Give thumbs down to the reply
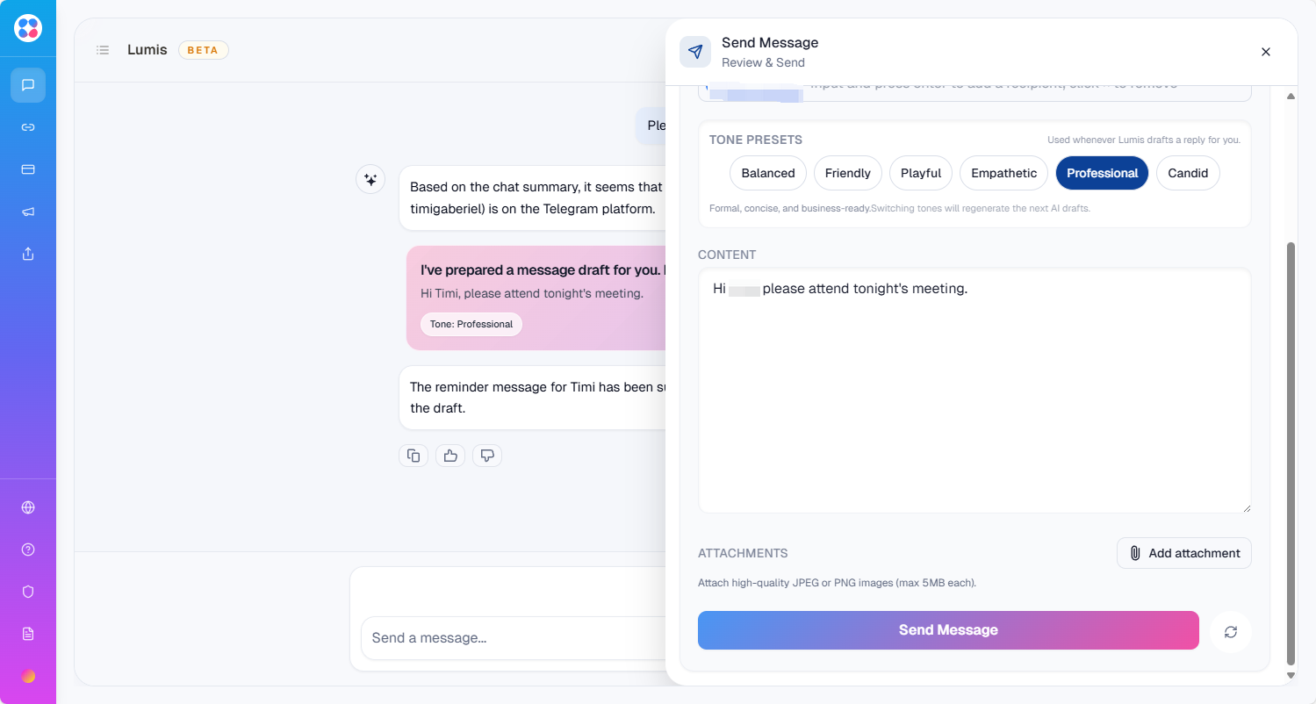Screen dimensions: 1316x704 tap(487, 456)
